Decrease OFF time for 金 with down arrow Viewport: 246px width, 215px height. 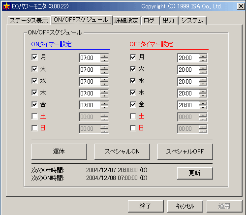click(x=203, y=107)
